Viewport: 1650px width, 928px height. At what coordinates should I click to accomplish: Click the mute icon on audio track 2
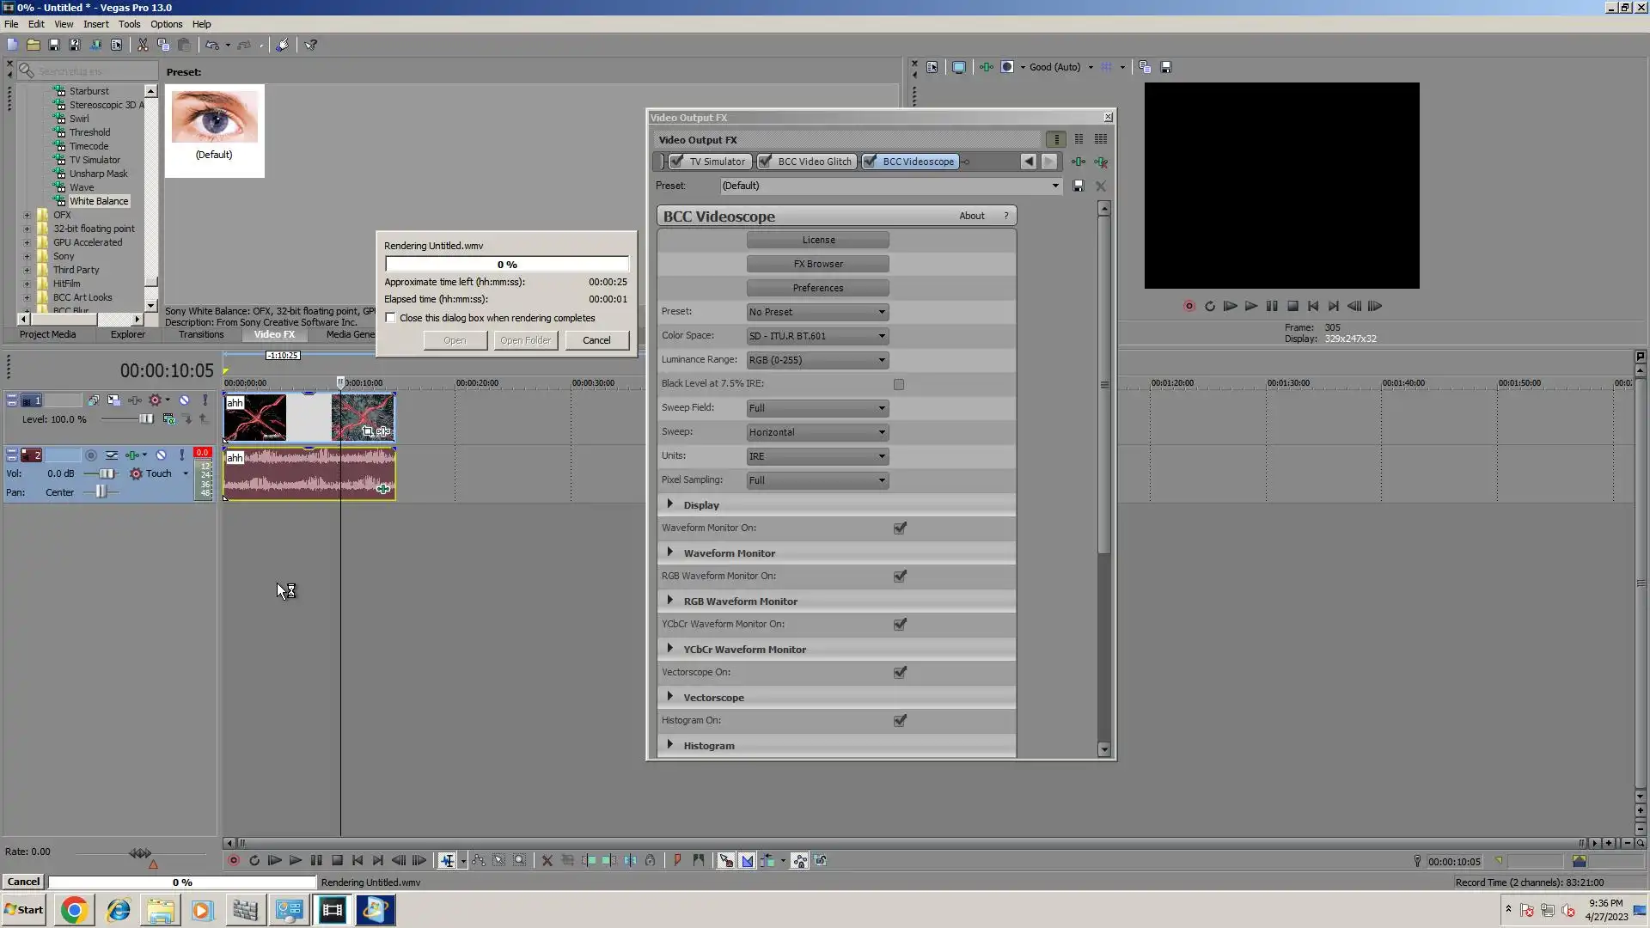pos(161,455)
